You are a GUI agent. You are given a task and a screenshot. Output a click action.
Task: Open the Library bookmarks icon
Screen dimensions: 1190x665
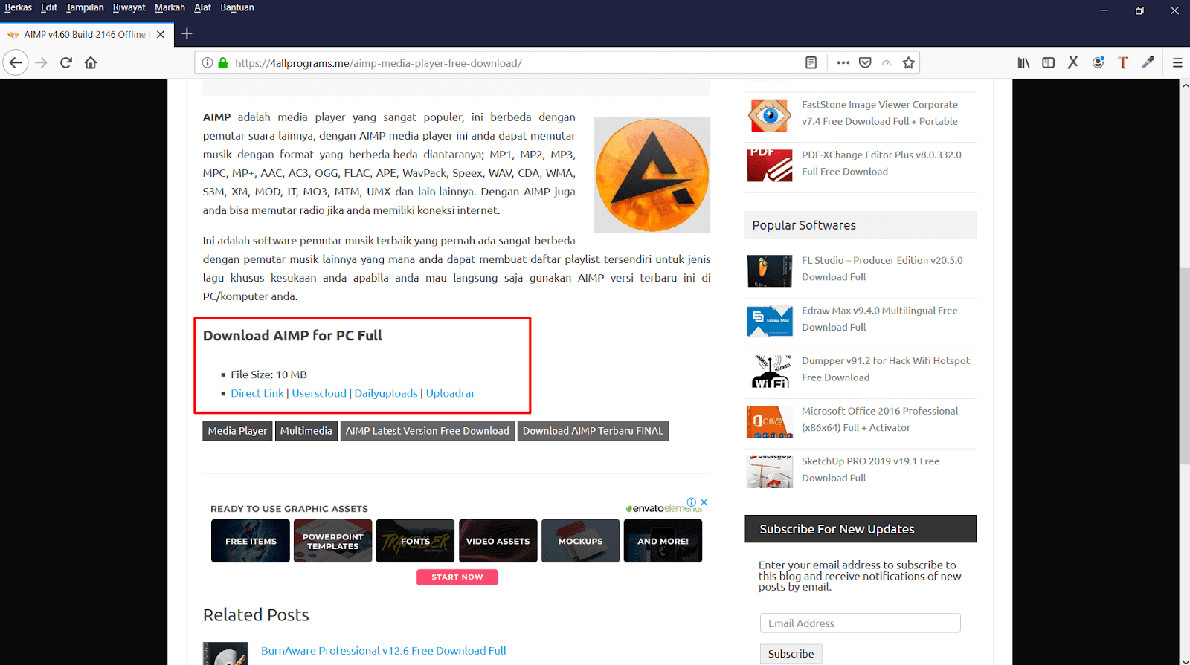(1024, 63)
